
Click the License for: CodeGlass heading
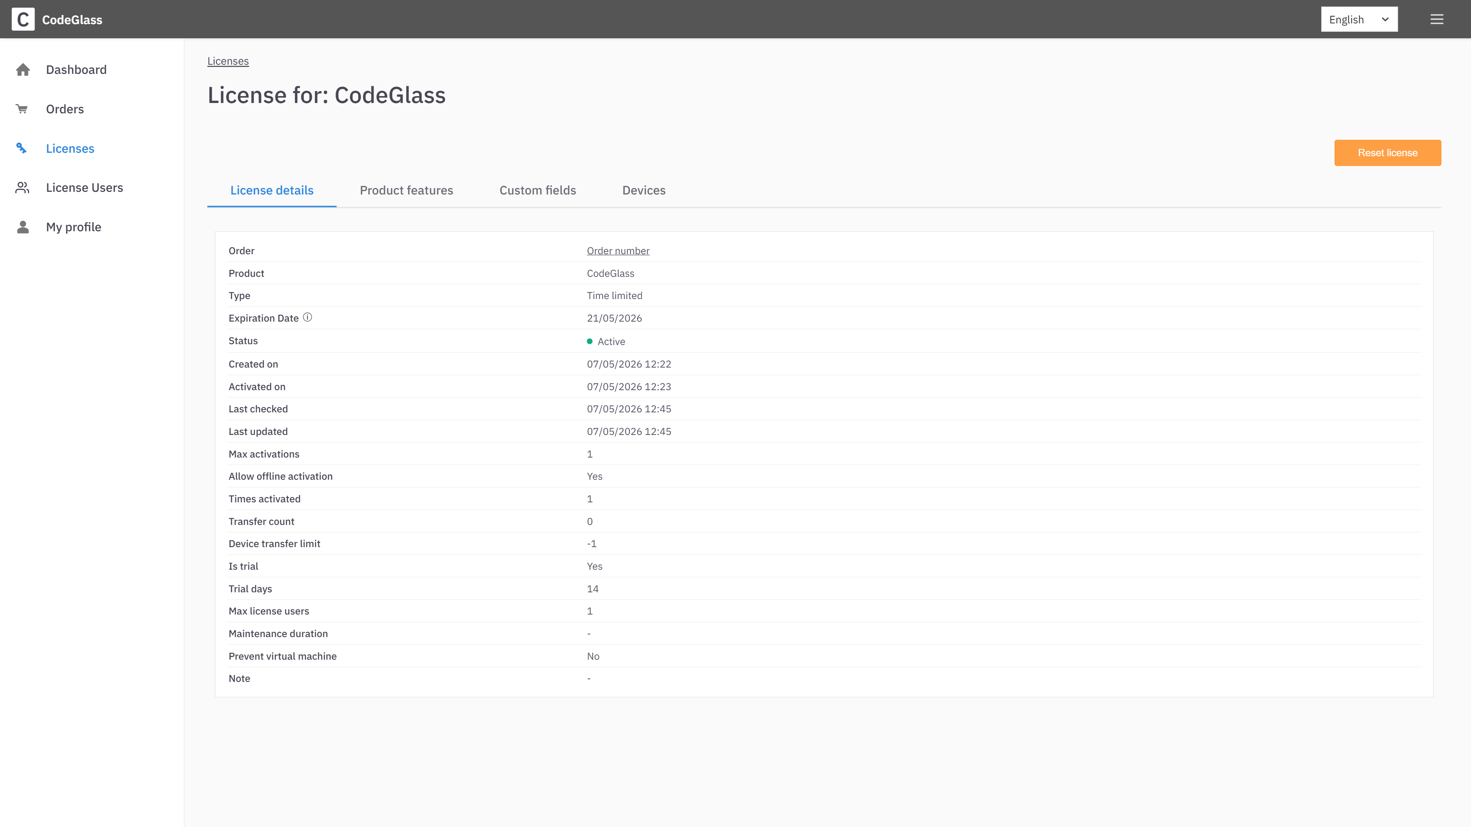tap(327, 95)
